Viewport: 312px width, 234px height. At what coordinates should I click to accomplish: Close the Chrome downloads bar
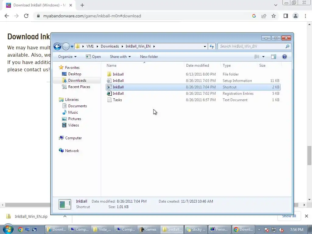[307, 216]
